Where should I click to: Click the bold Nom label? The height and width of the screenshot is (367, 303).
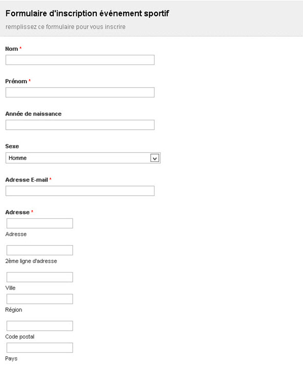pos(12,49)
